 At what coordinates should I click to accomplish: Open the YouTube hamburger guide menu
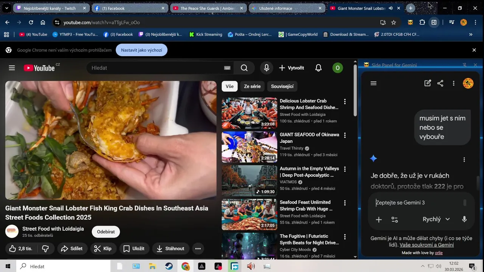(12, 68)
